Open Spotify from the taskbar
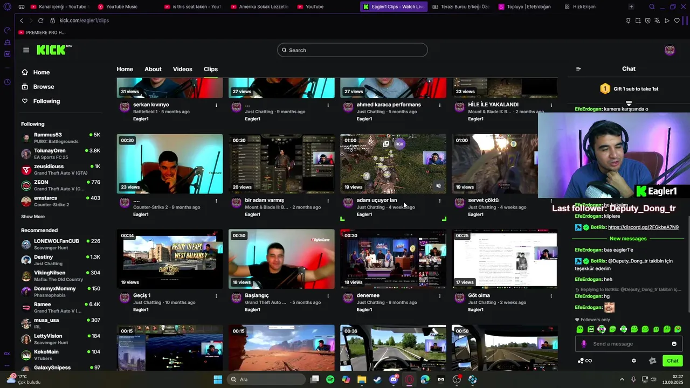The height and width of the screenshot is (388, 690). point(330,379)
